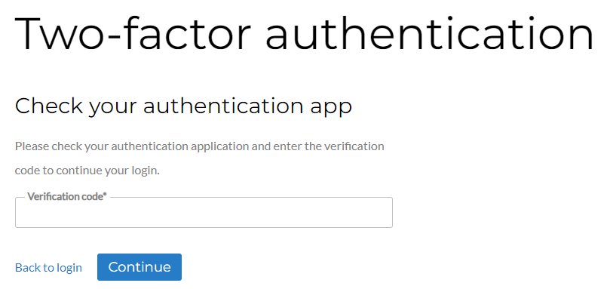Click the left edge of verification input box
This screenshot has width=607, height=289.
click(x=23, y=212)
